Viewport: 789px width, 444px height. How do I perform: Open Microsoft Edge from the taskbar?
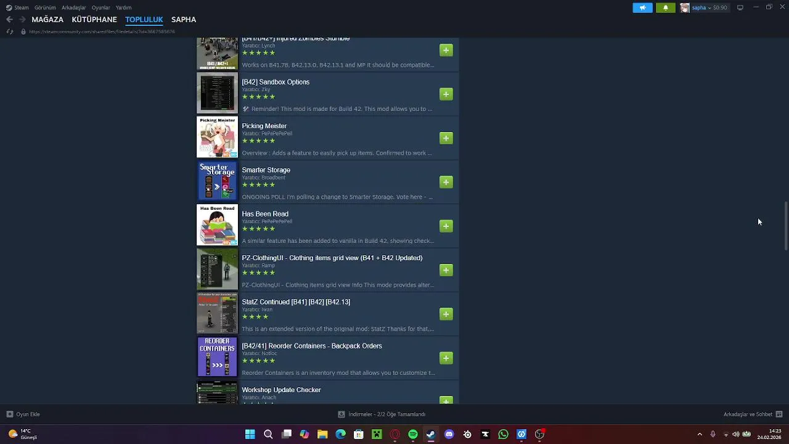click(340, 434)
